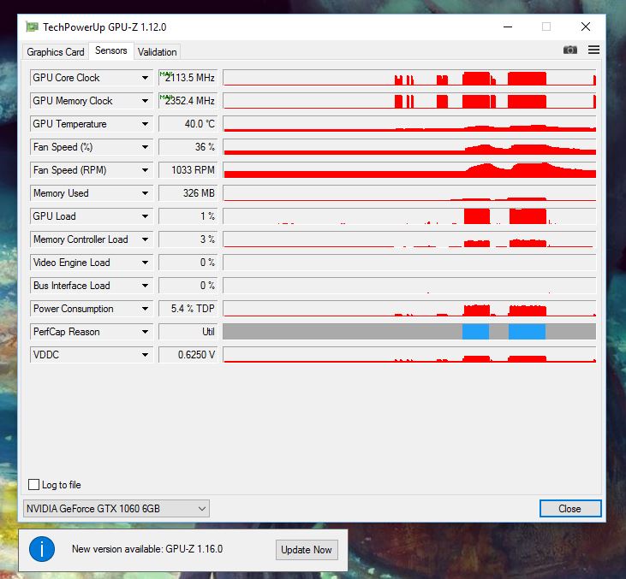Click the Update Now button
This screenshot has height=579, width=626.
point(307,550)
